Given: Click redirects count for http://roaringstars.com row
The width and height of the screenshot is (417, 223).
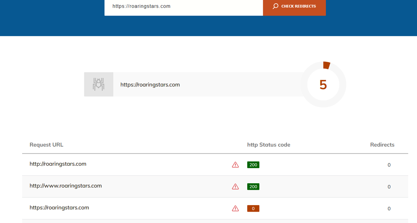Looking at the screenshot, I should 389,165.
